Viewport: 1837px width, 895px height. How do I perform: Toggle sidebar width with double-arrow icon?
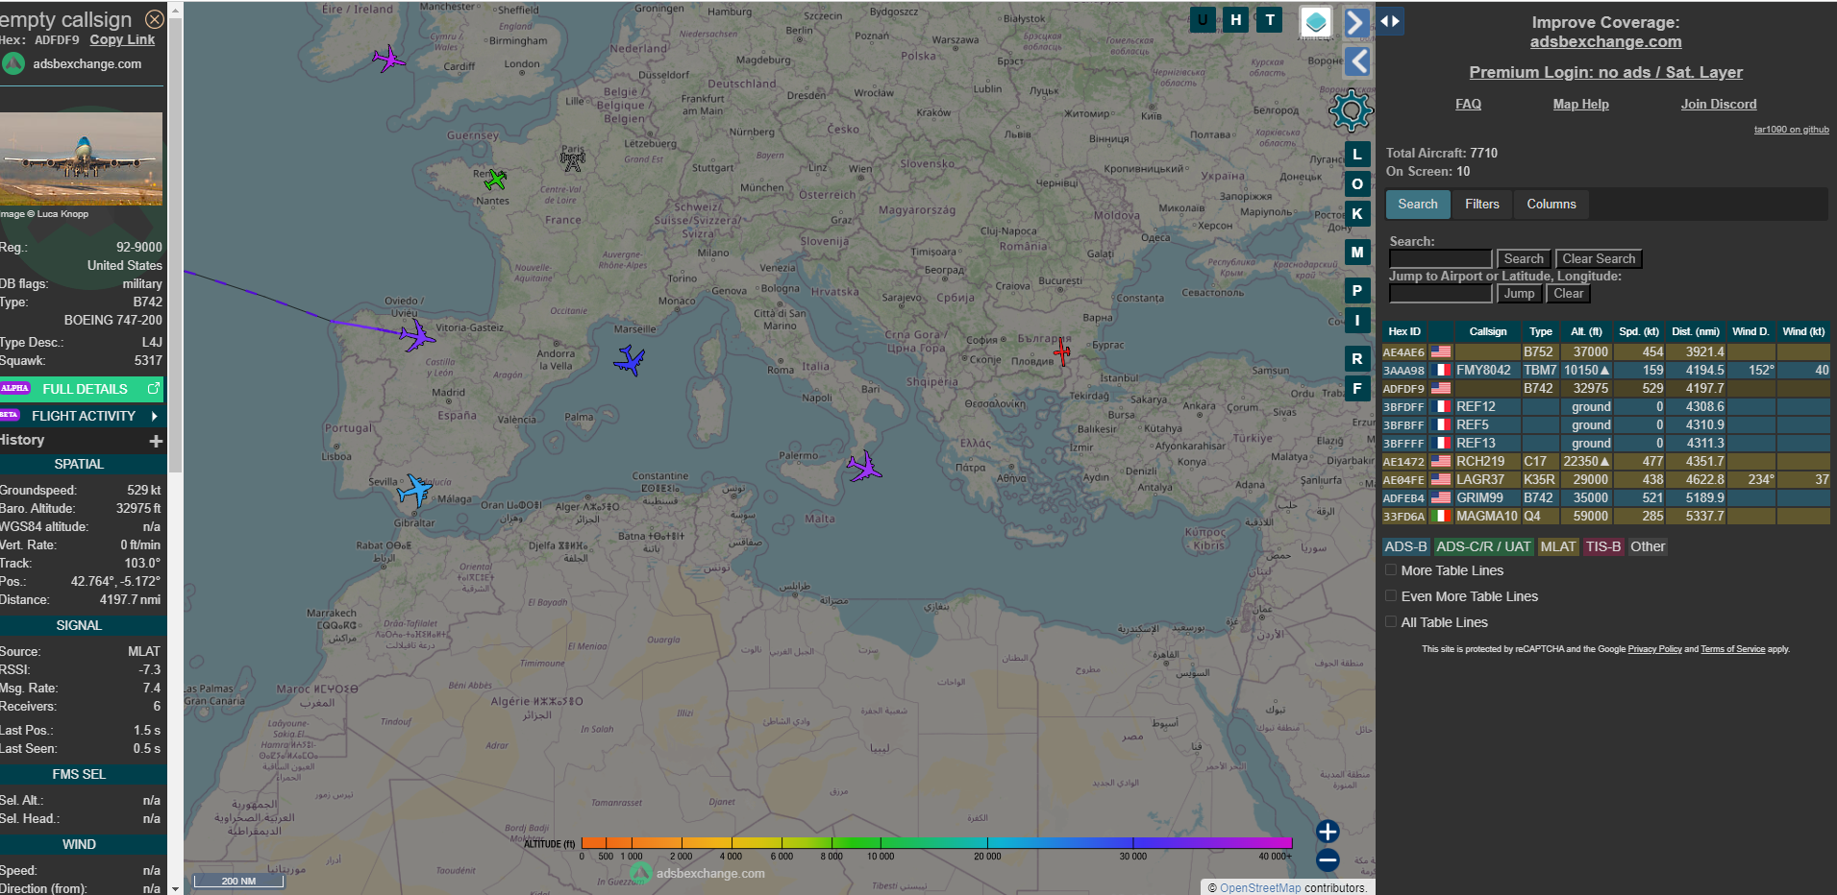pyautogui.click(x=1390, y=20)
